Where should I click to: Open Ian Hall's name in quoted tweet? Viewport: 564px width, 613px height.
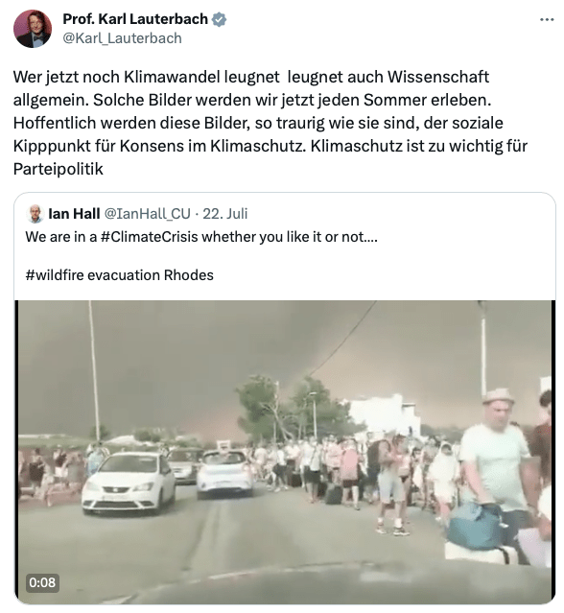[74, 214]
